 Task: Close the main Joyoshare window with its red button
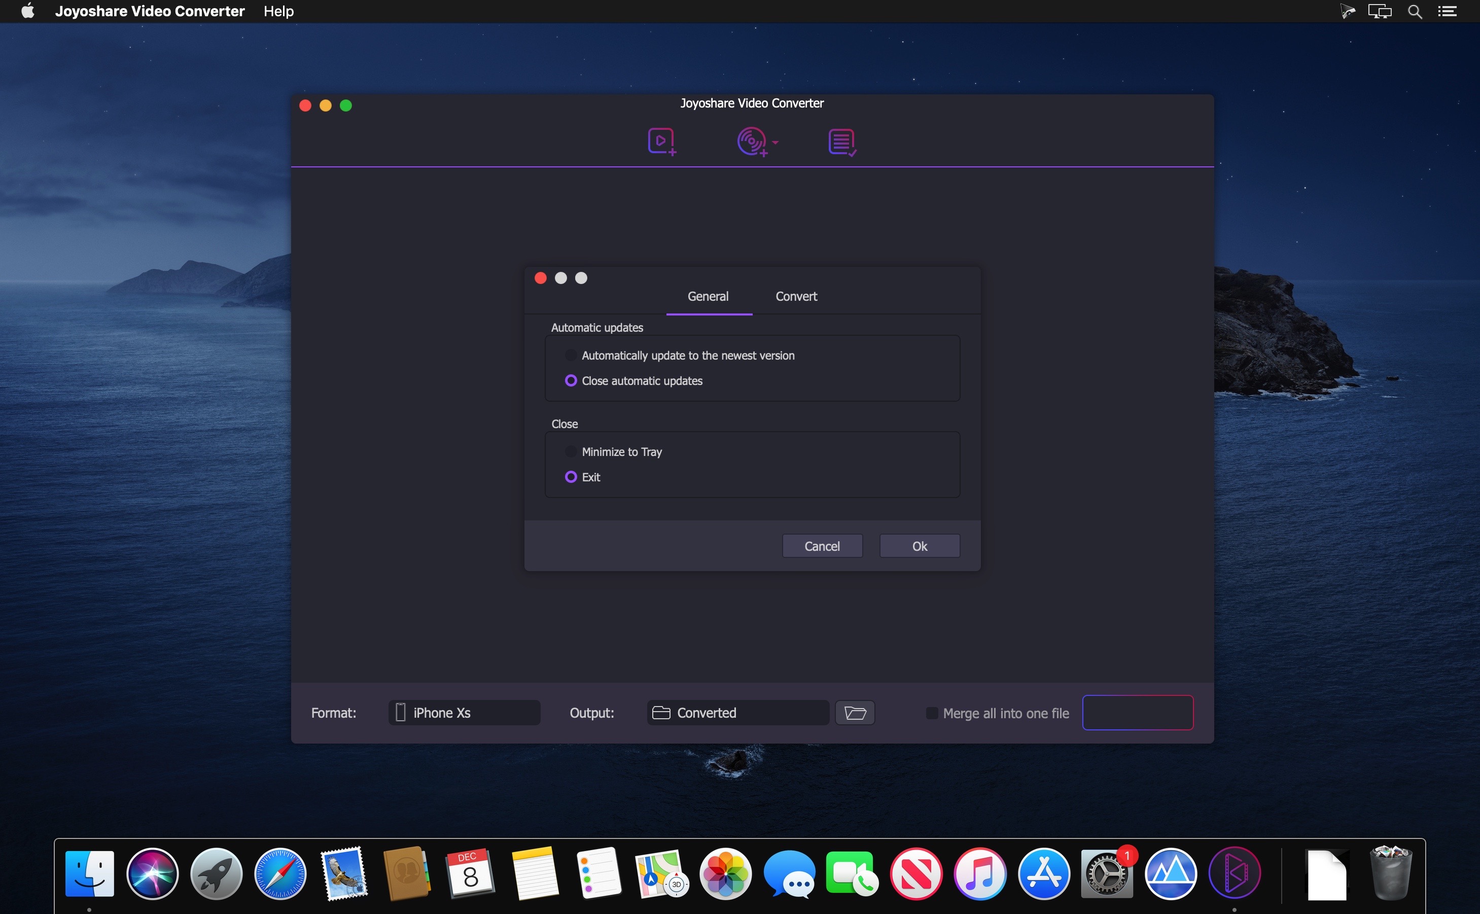[305, 106]
